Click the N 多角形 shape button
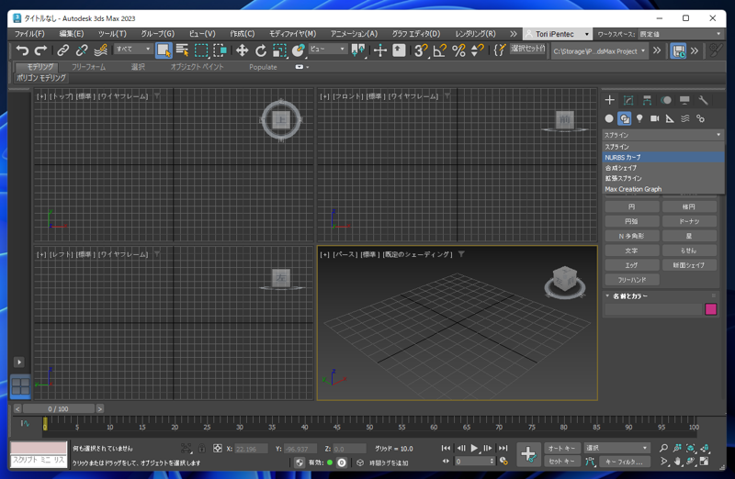 (632, 236)
